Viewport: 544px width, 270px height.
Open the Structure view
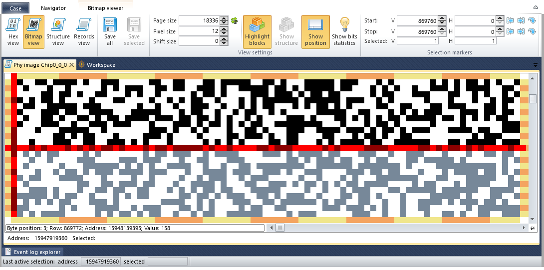(x=58, y=32)
